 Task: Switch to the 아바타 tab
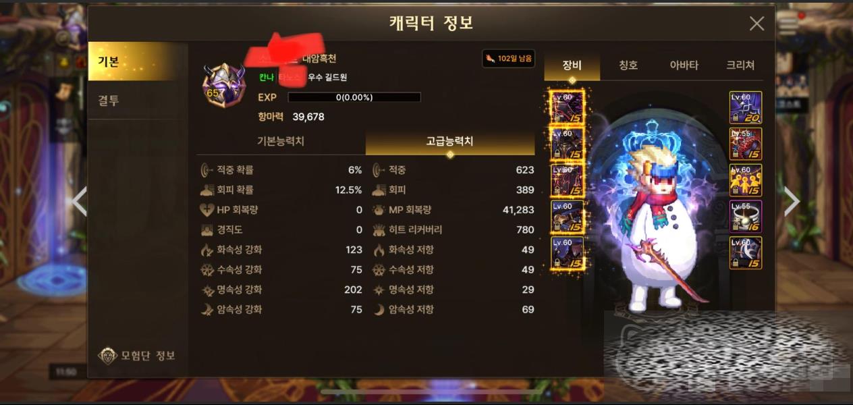pyautogui.click(x=684, y=65)
